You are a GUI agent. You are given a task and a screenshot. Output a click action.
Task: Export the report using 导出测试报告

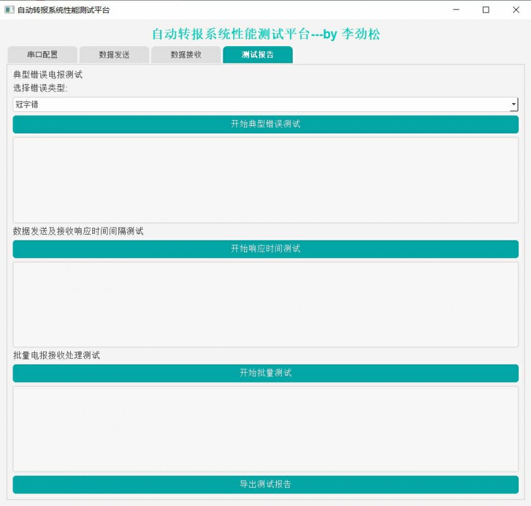(265, 484)
